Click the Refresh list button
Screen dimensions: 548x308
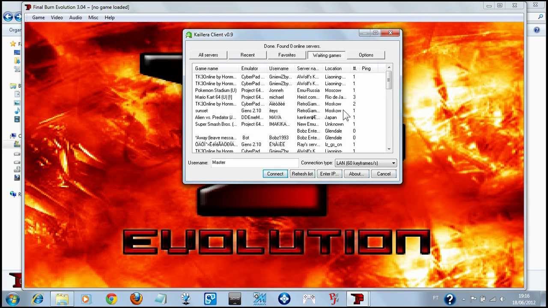(x=302, y=174)
